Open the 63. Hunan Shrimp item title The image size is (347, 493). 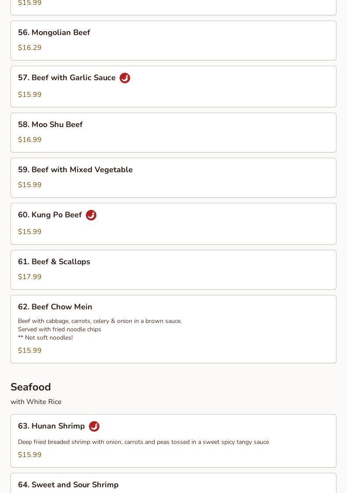coord(51,426)
